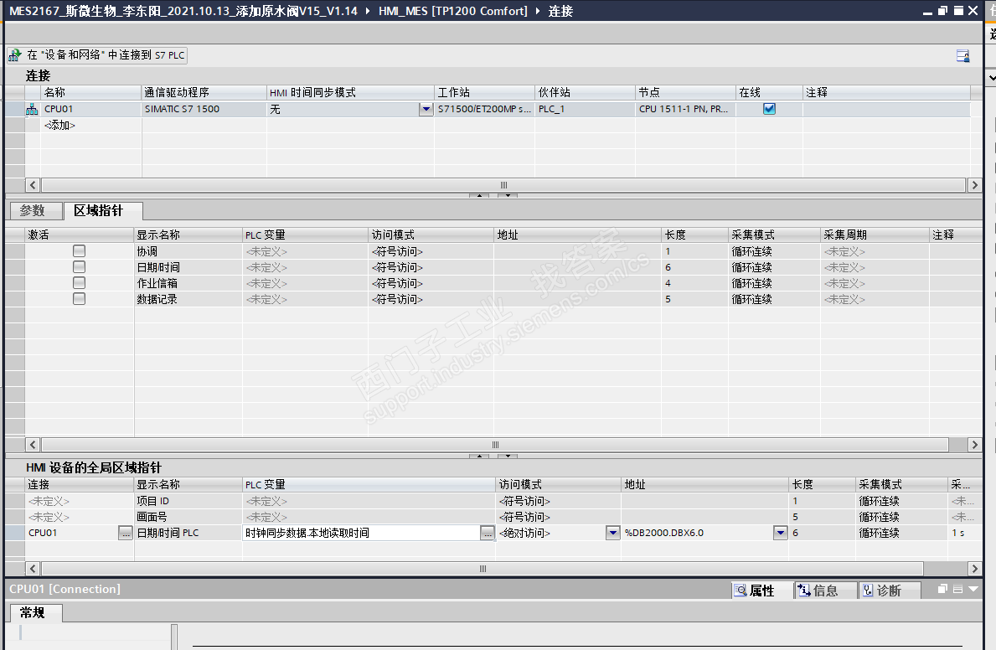Expand pane with down arrow above global pointers
This screenshot has width=996, height=650.
click(x=508, y=456)
